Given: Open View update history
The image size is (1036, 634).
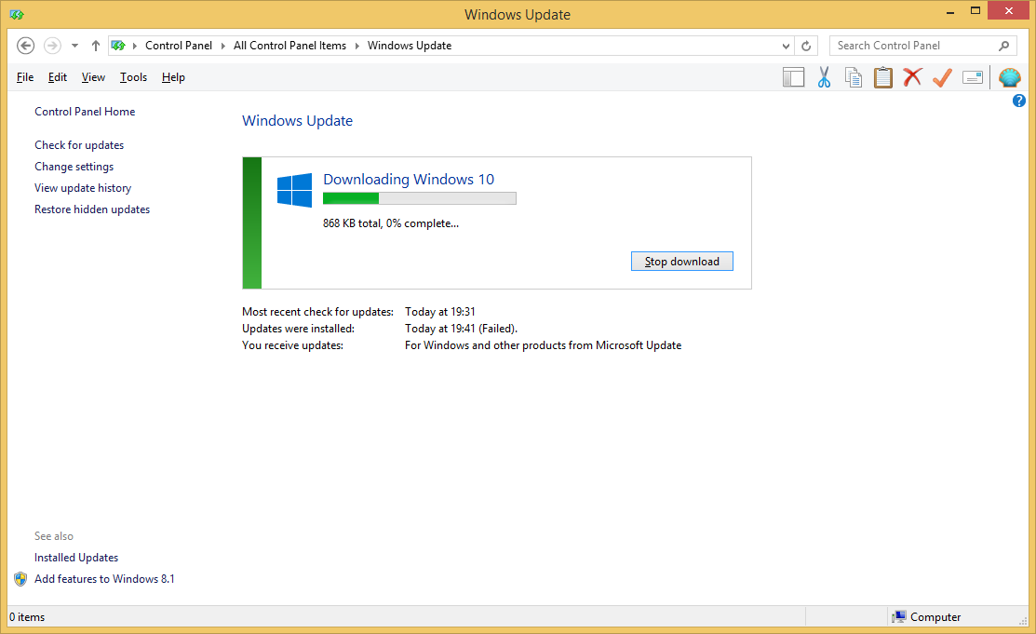Looking at the screenshot, I should tap(83, 188).
